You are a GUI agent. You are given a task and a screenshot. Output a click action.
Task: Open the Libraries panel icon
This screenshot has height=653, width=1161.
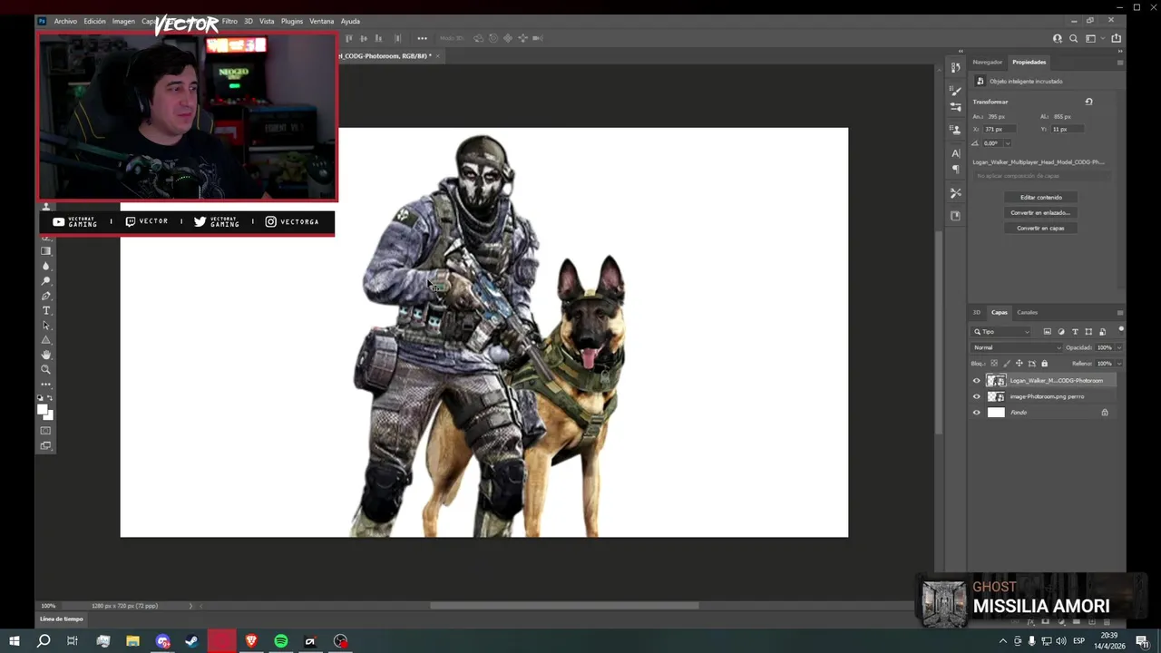coord(955,216)
